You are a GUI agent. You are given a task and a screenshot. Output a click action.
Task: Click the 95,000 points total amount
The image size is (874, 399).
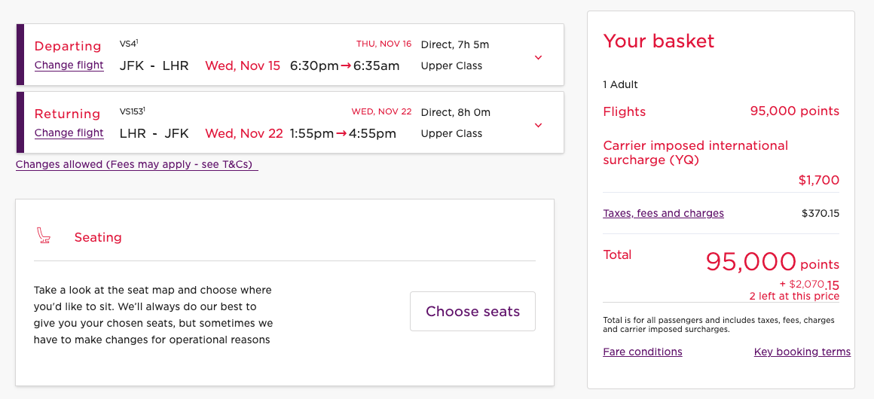(772, 261)
